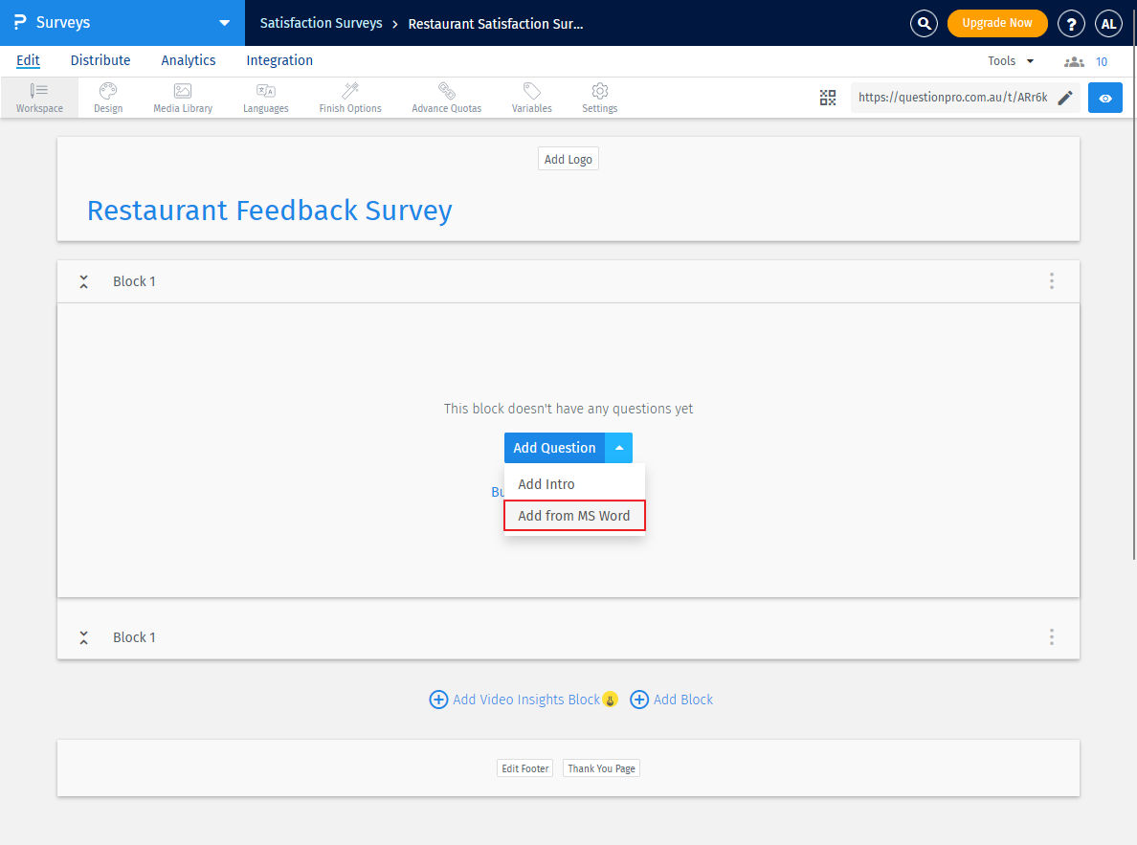The height and width of the screenshot is (845, 1137).
Task: Open the Variables toolbar icon
Action: [531, 96]
